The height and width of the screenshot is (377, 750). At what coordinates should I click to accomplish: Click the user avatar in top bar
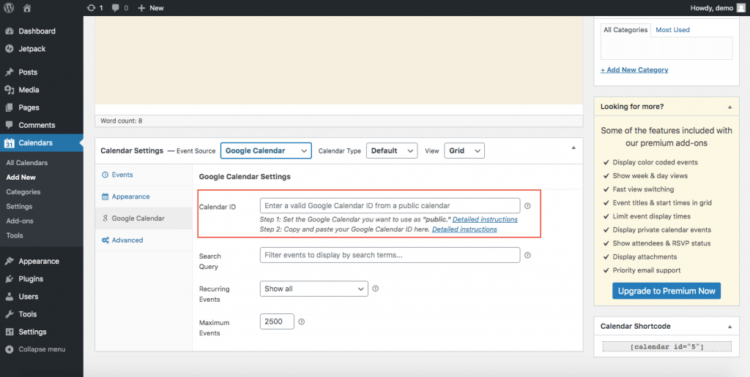741,7
